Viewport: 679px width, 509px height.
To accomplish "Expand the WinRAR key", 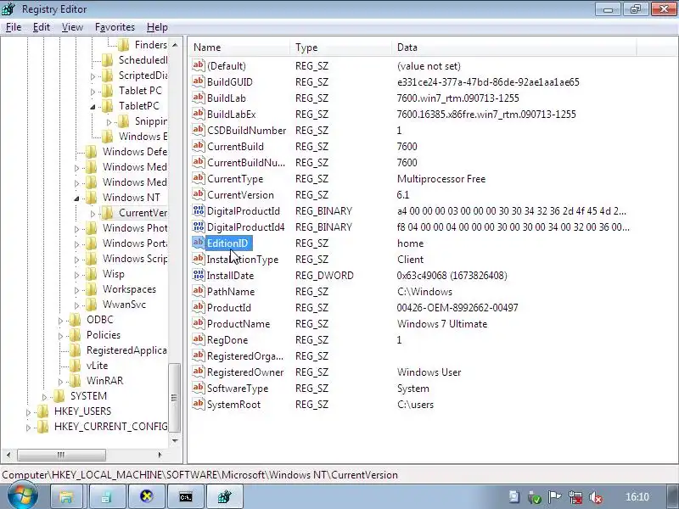I will 60,381.
